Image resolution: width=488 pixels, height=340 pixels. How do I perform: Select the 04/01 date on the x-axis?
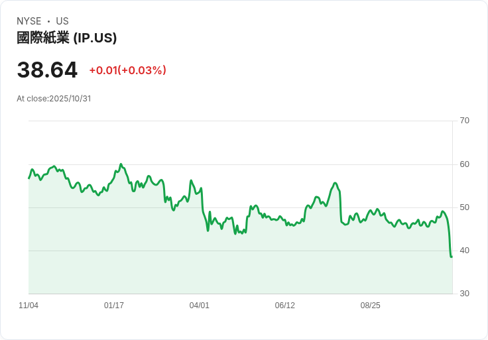click(x=200, y=306)
